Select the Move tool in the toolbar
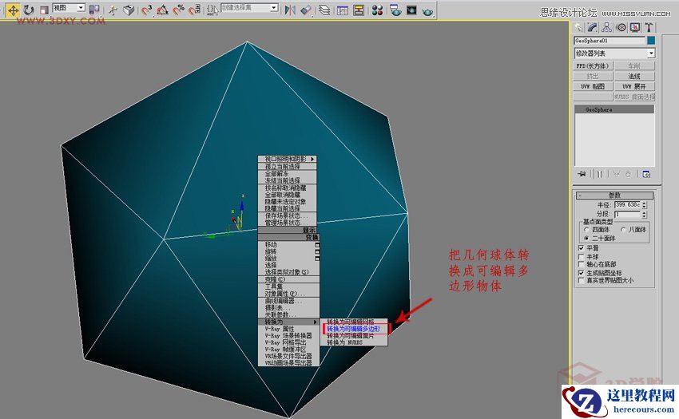 coord(13,10)
